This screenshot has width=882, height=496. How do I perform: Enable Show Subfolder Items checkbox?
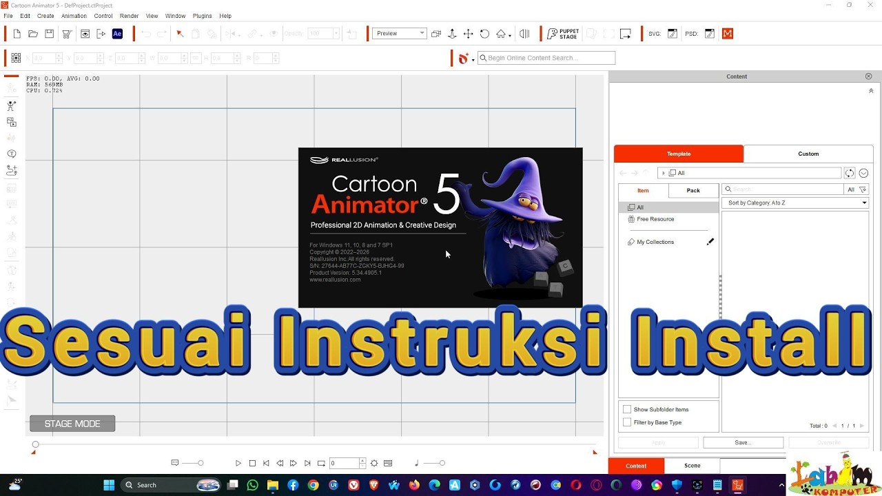[x=627, y=410]
